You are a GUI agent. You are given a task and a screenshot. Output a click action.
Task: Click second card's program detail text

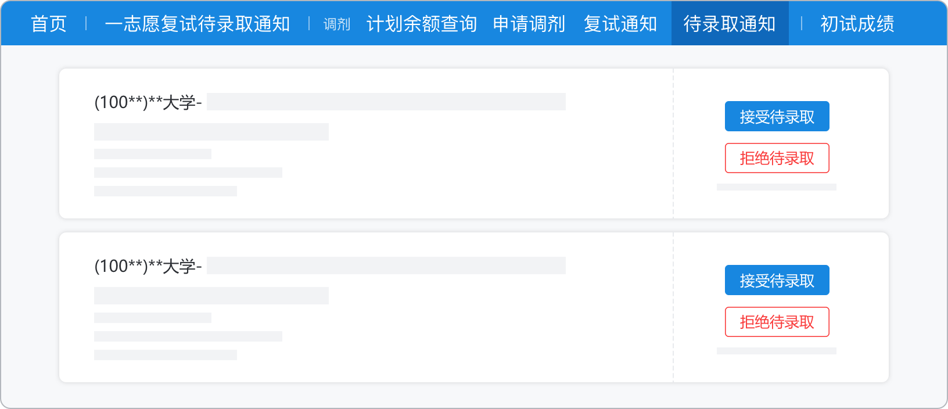coord(211,295)
